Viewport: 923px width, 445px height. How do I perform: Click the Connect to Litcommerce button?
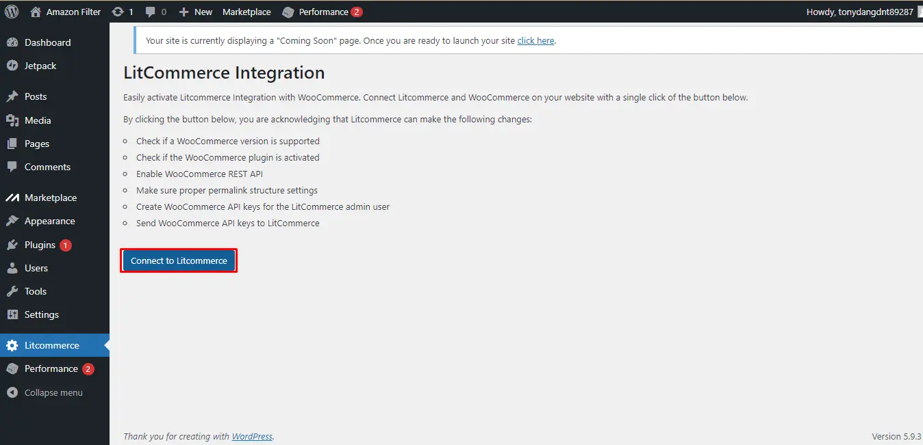click(x=179, y=260)
